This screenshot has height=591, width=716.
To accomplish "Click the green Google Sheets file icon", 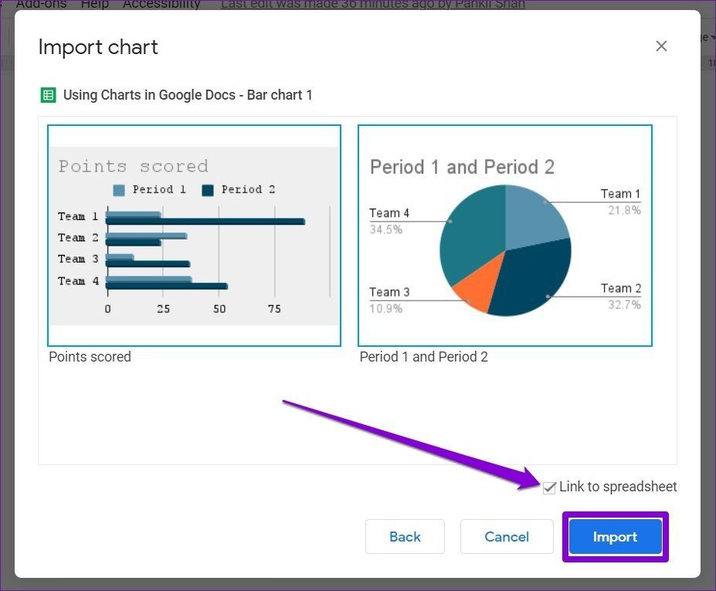I will (x=48, y=95).
